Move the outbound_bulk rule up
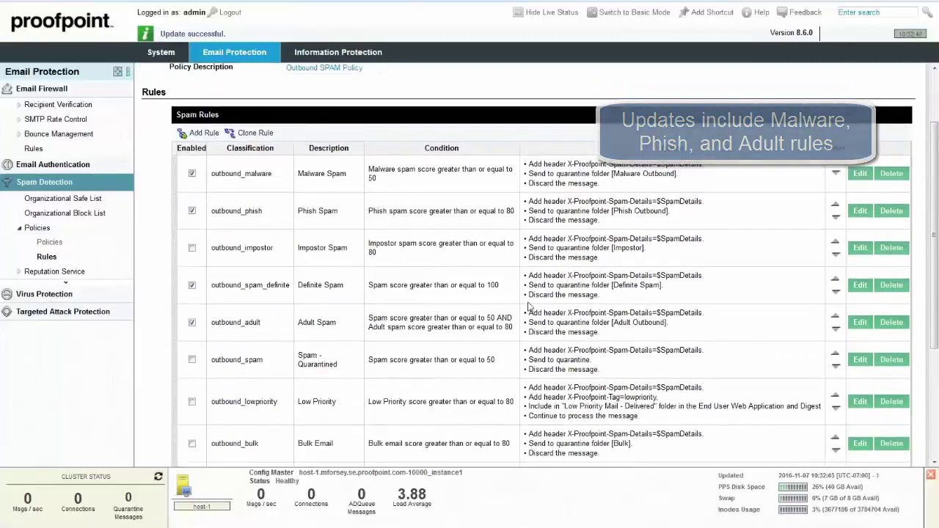This screenshot has width=939, height=528. click(835, 438)
